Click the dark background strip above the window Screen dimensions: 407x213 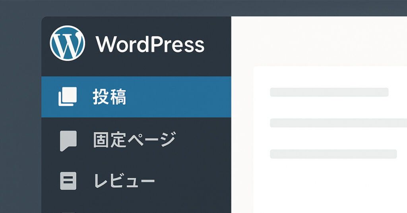pyautogui.click(x=203, y=7)
